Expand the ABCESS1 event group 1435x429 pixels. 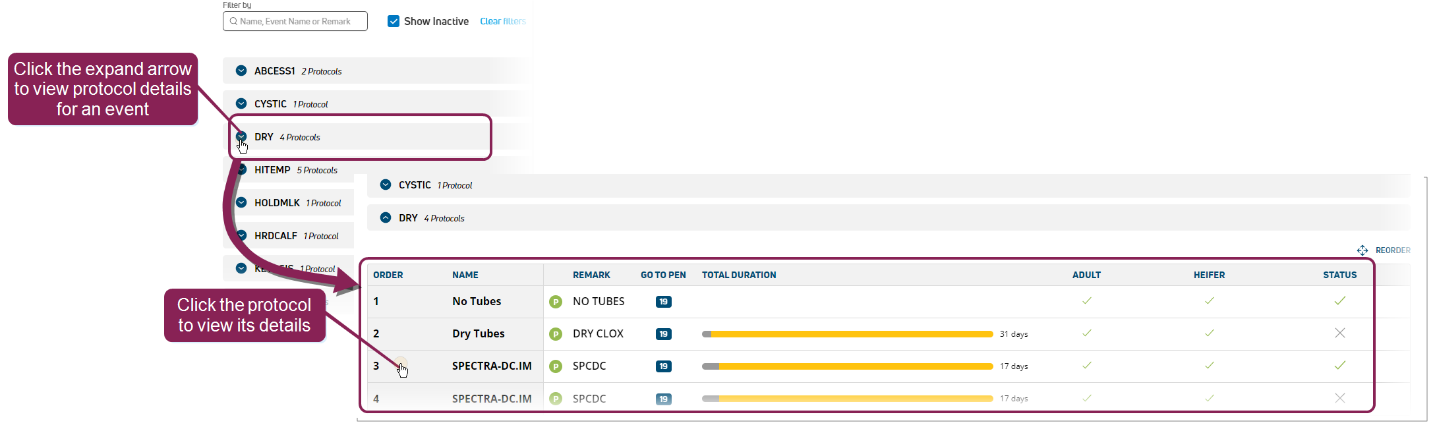(x=241, y=71)
